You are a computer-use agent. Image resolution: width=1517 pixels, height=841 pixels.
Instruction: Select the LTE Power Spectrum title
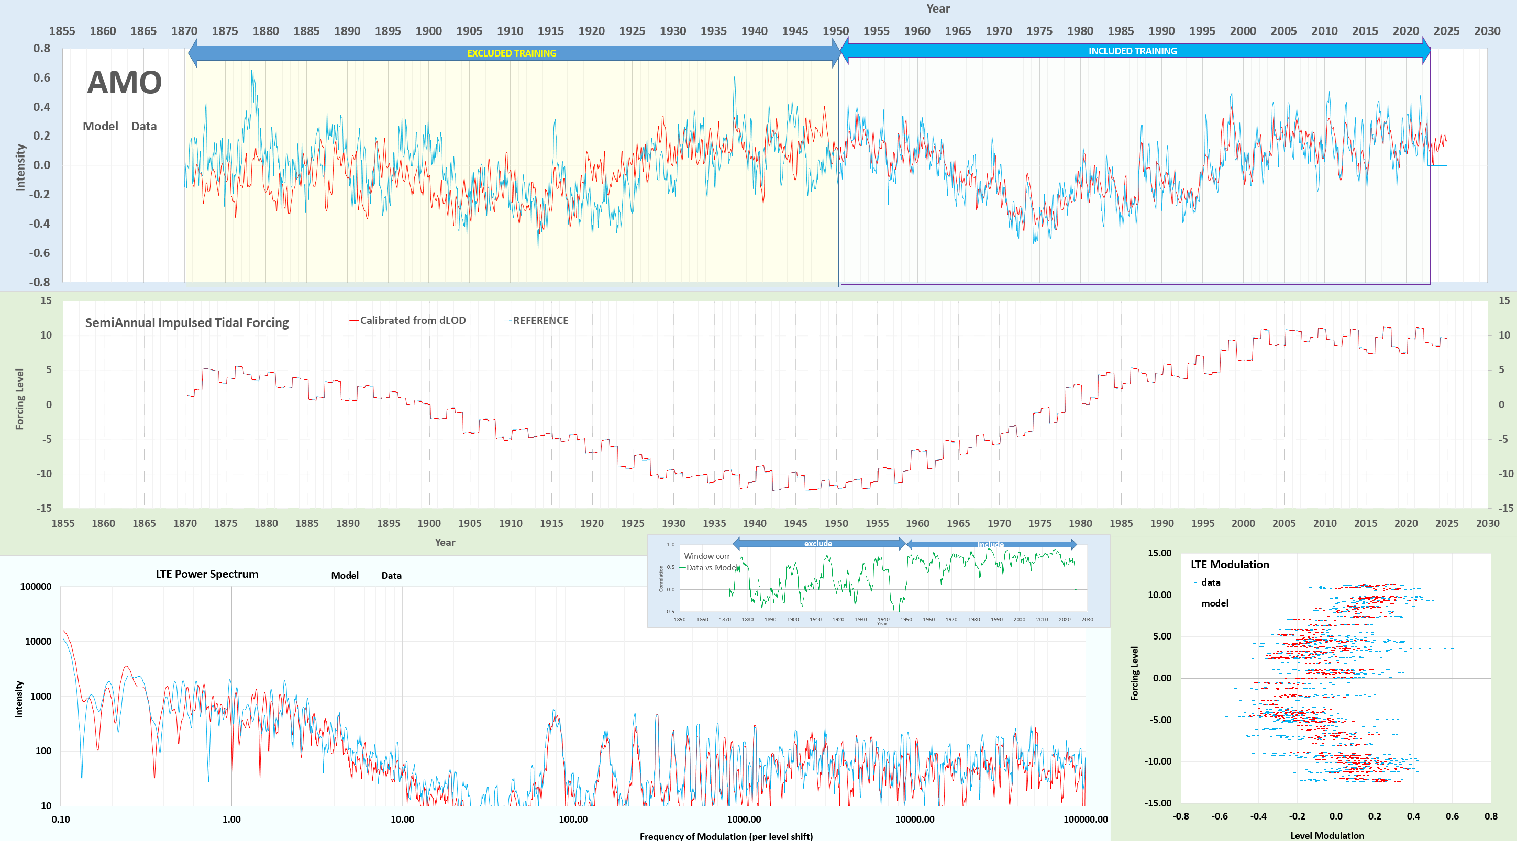click(207, 574)
